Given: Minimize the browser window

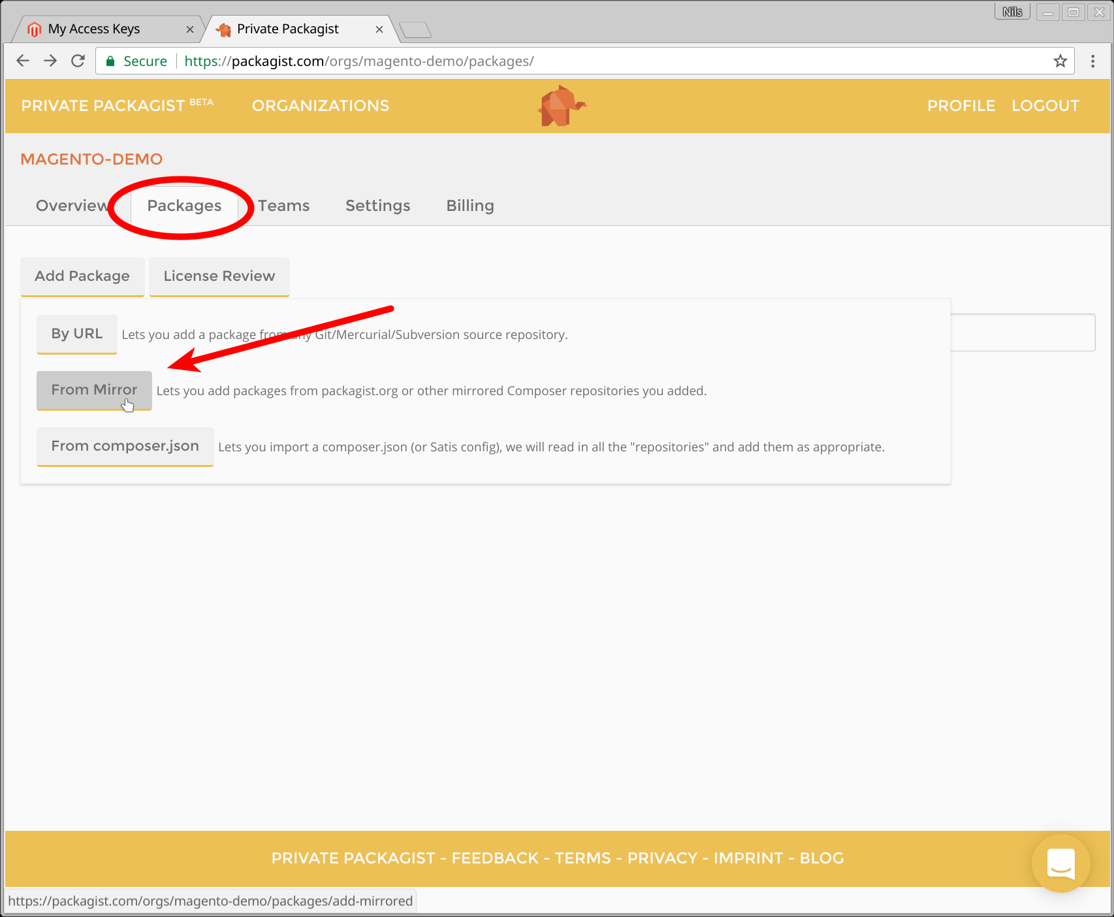Looking at the screenshot, I should point(1048,12).
